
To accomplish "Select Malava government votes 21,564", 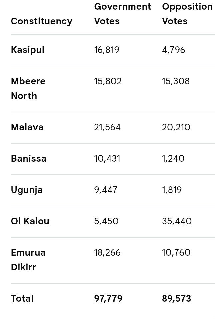I will click(x=107, y=127).
